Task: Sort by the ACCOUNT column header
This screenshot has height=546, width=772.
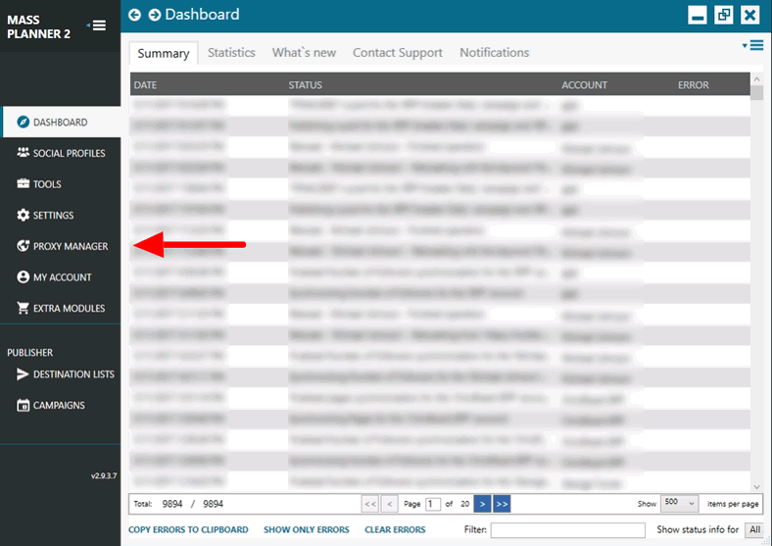Action: [585, 84]
